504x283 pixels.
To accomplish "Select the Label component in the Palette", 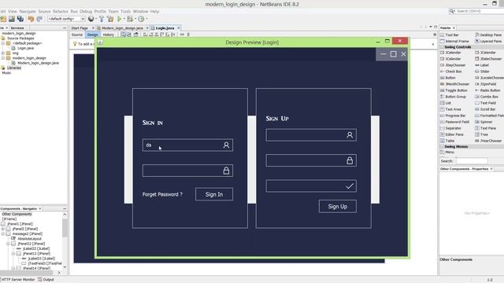I will (x=481, y=65).
